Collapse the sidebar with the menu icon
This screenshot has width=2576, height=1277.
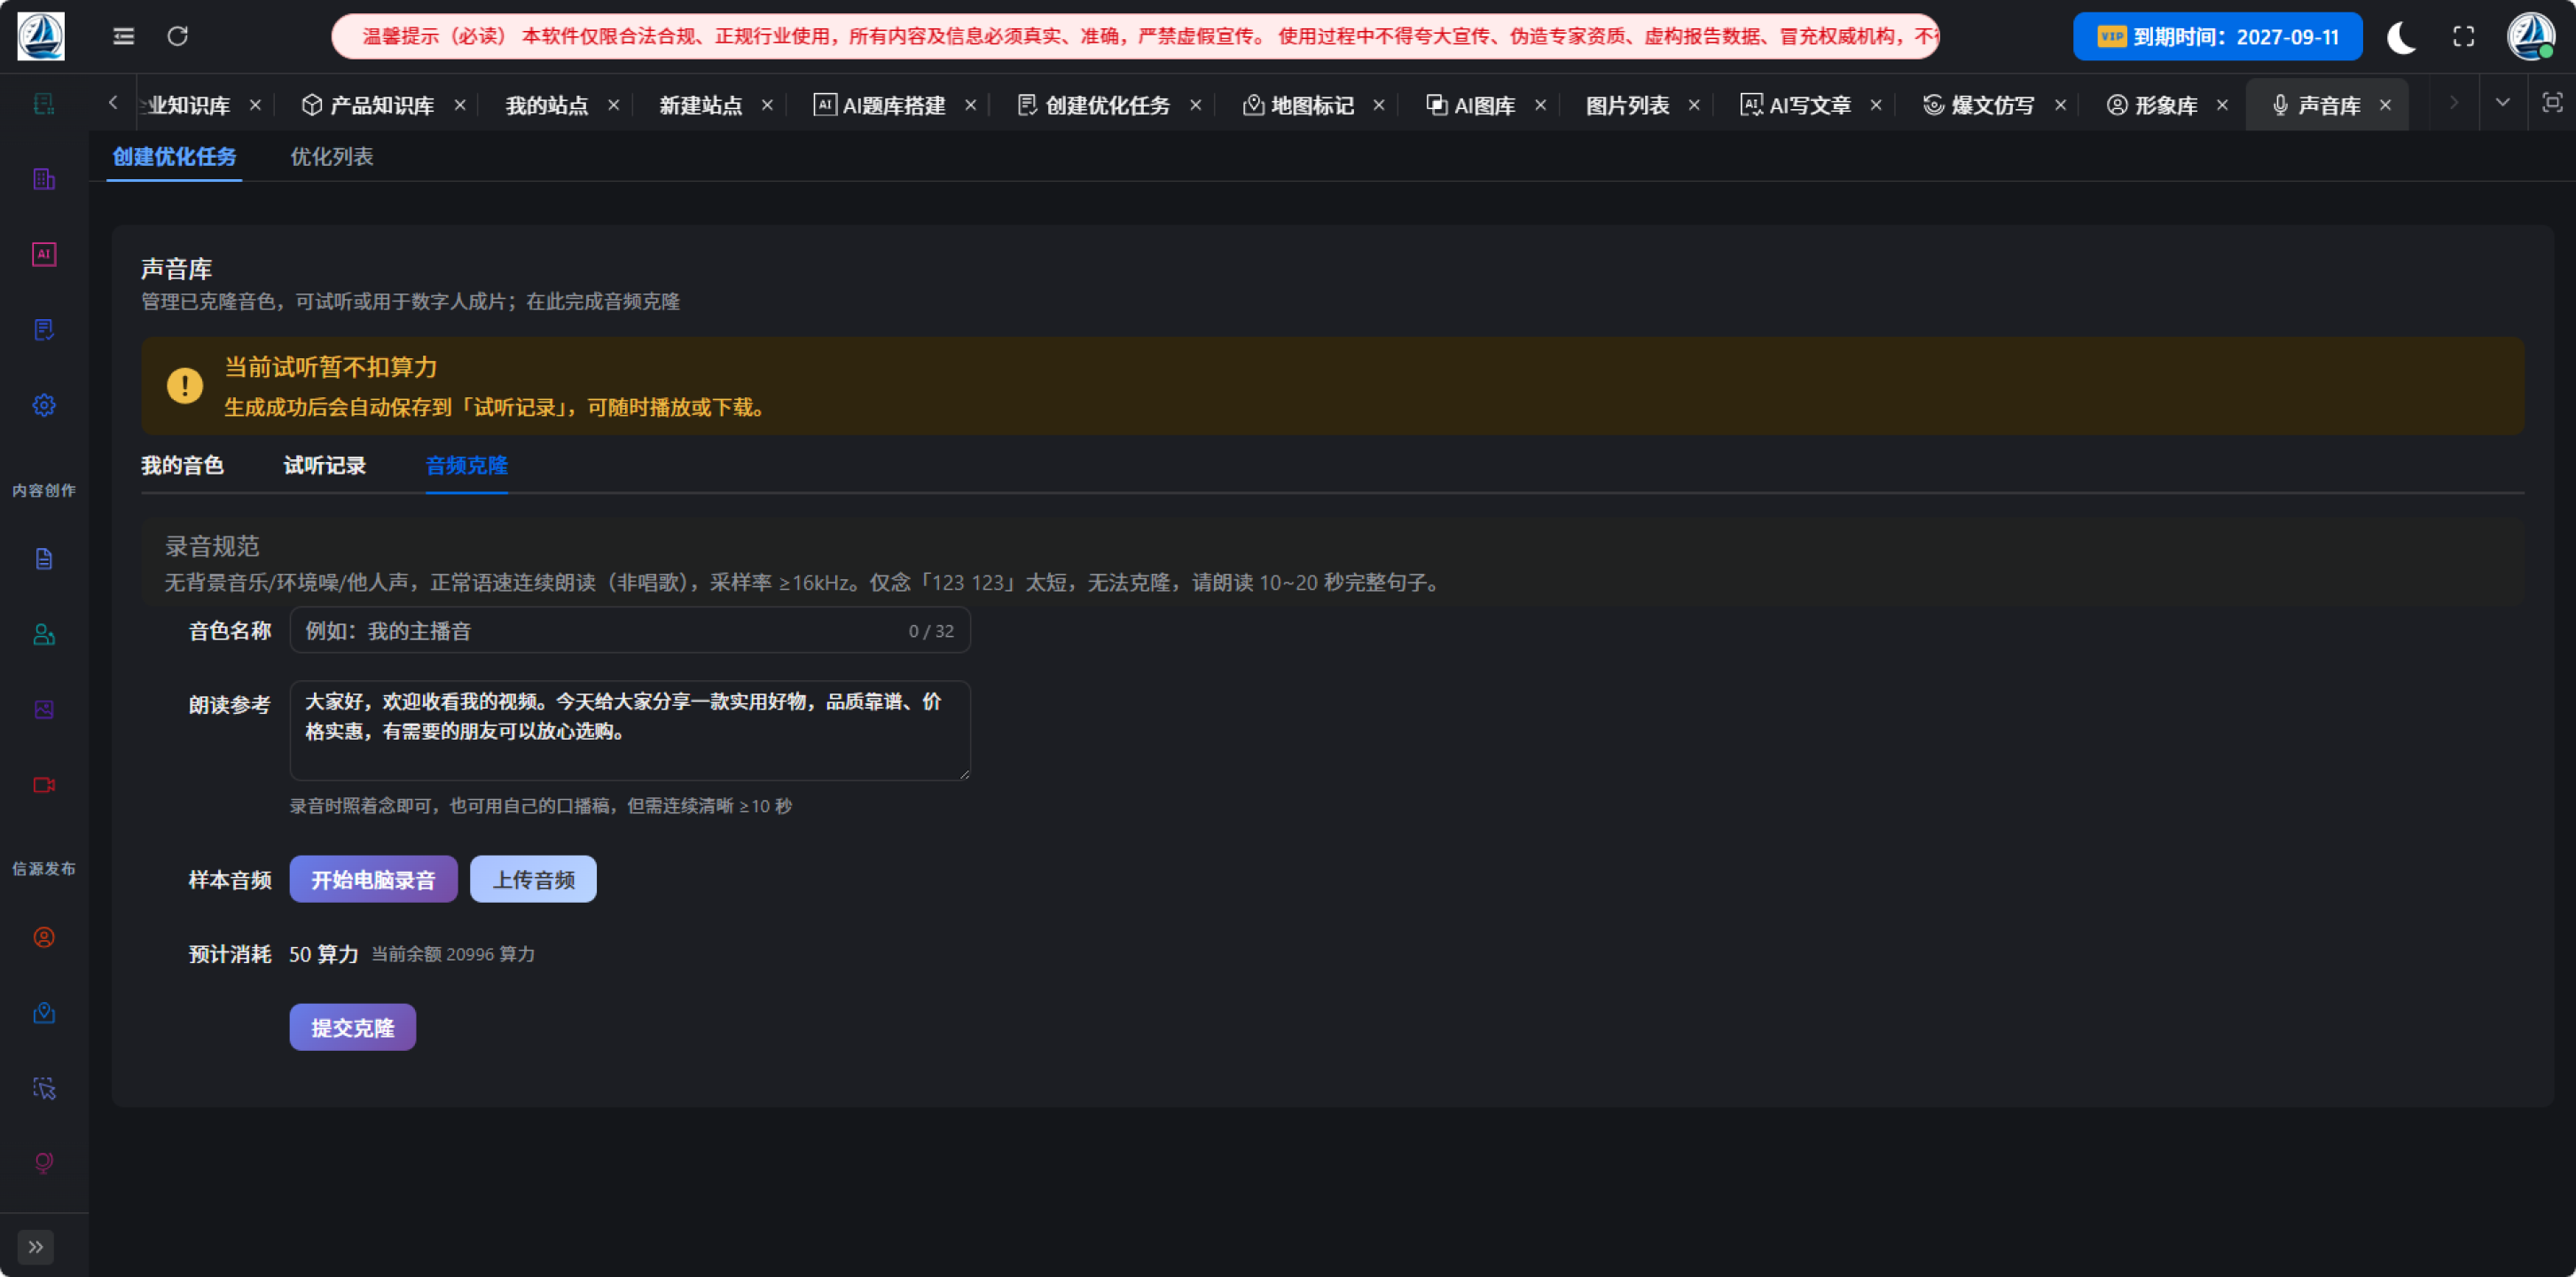[x=124, y=36]
